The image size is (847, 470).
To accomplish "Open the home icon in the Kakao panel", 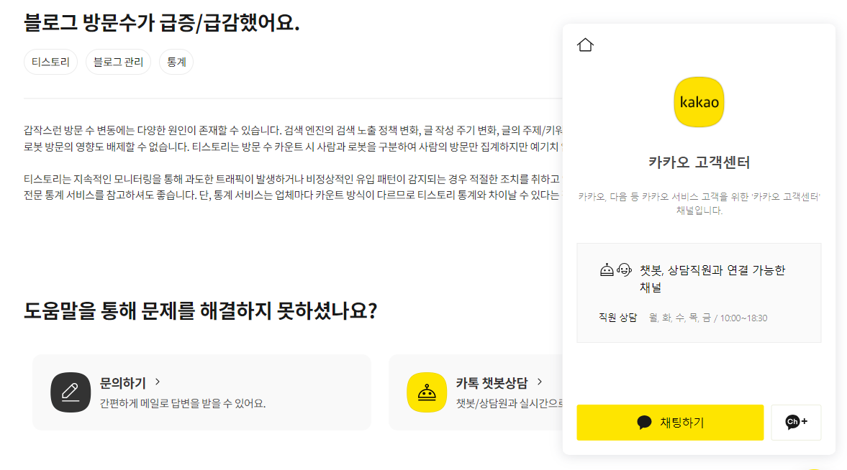I will [x=586, y=45].
